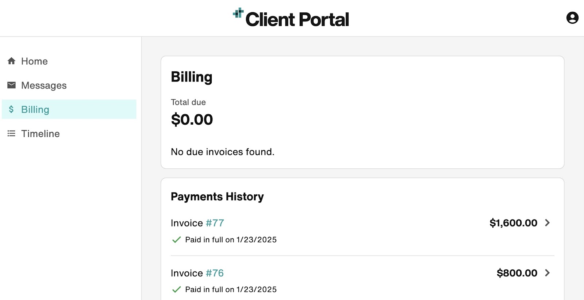Image resolution: width=584 pixels, height=300 pixels.
Task: Open the #77 invoice link
Action: coord(215,223)
